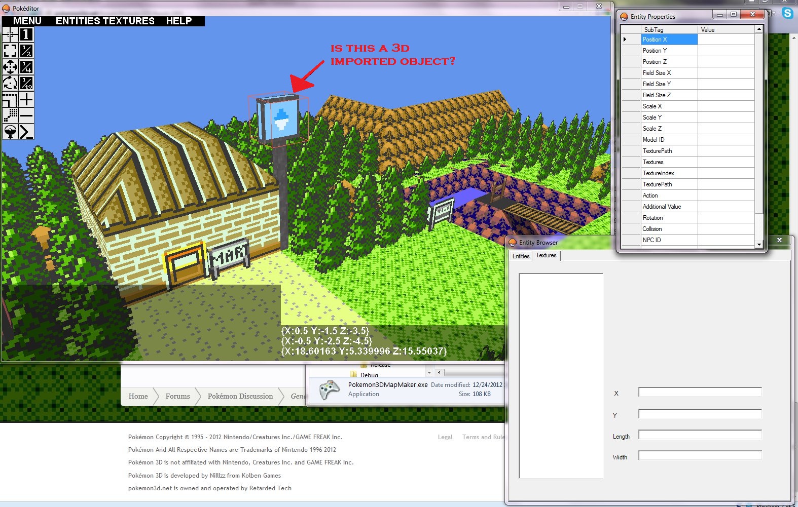The image size is (798, 507).
Task: Open the TEXTURES menu
Action: (x=128, y=21)
